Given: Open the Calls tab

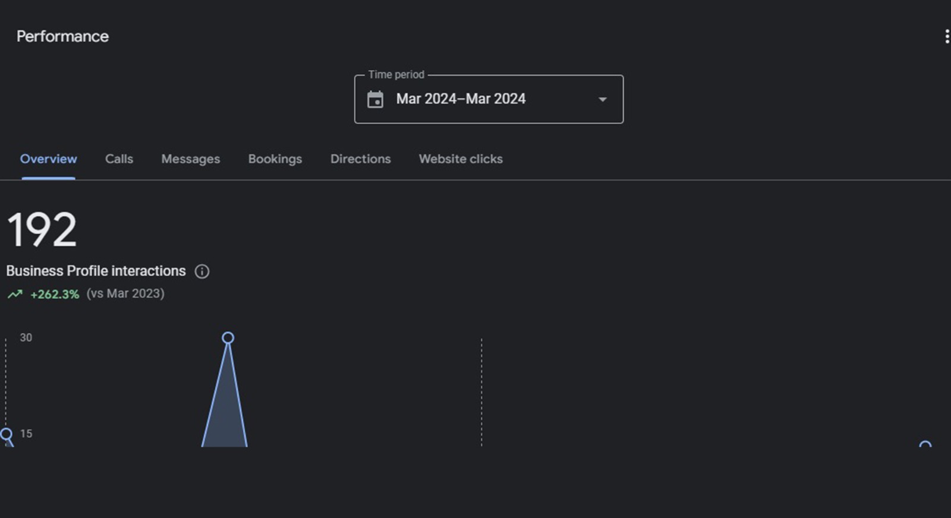Looking at the screenshot, I should (119, 159).
